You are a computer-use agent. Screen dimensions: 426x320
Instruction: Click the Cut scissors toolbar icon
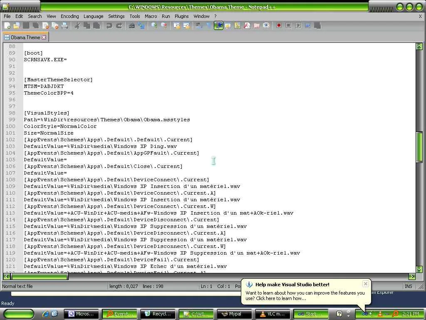click(x=77, y=25)
